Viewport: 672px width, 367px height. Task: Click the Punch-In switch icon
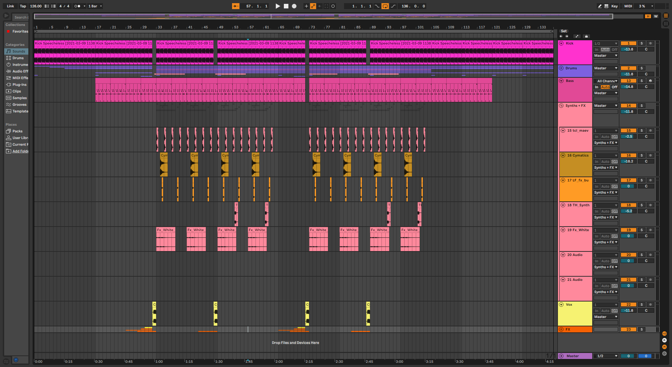(377, 6)
